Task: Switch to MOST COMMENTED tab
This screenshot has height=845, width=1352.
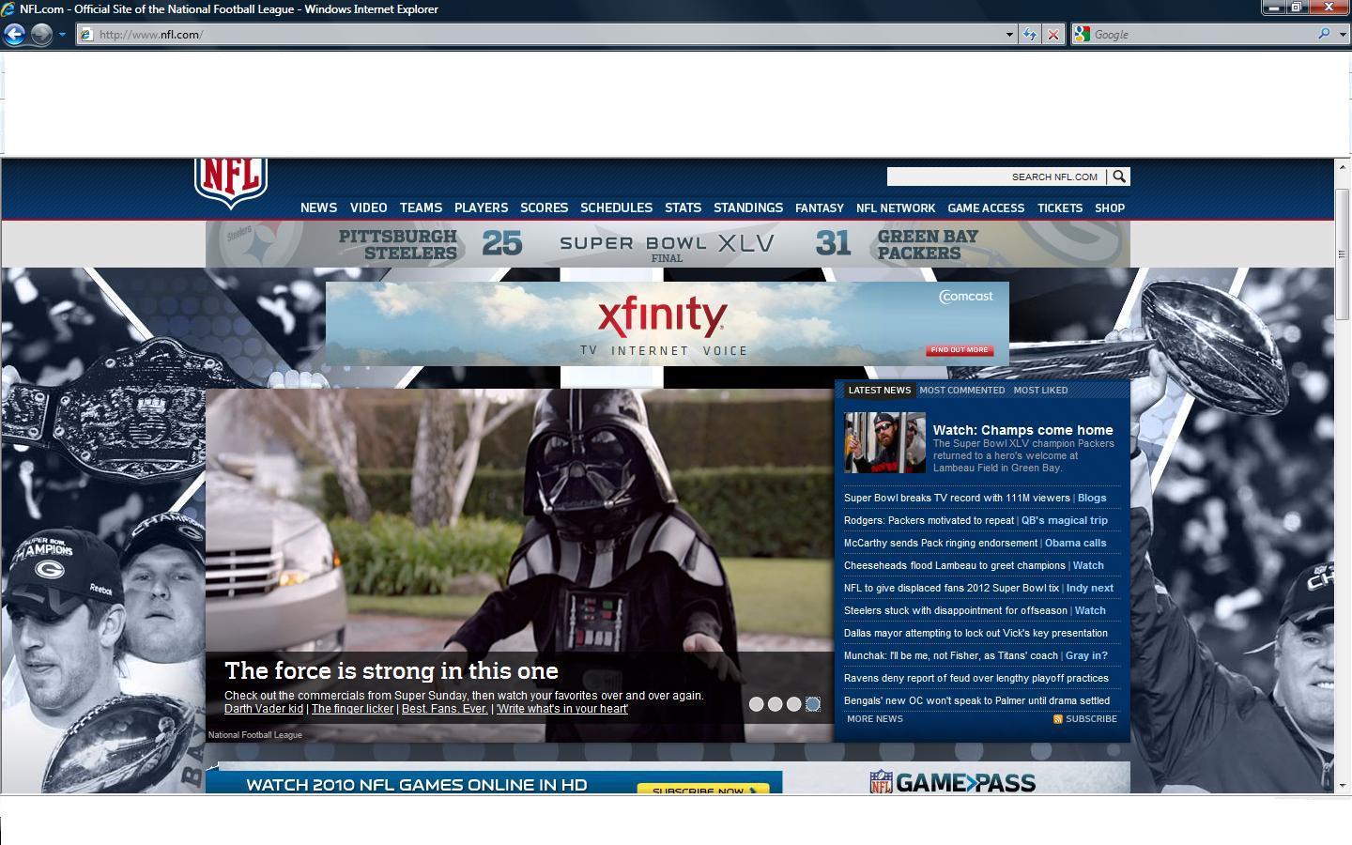Action: 961,391
